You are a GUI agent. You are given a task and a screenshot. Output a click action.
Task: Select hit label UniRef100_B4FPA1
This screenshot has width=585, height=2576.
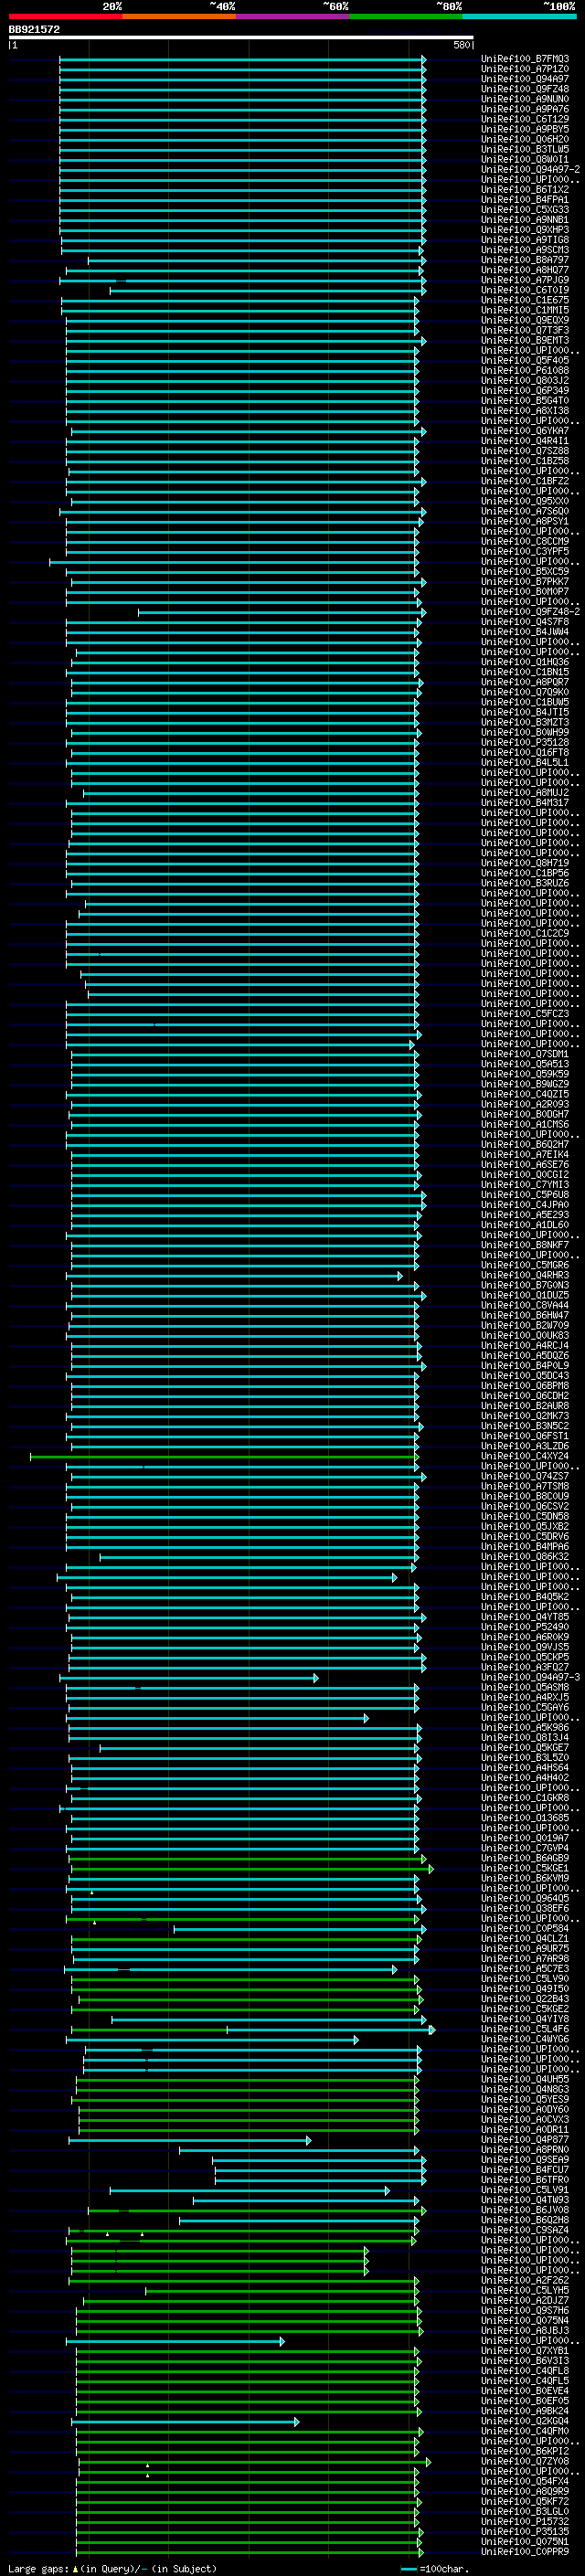[x=525, y=200]
